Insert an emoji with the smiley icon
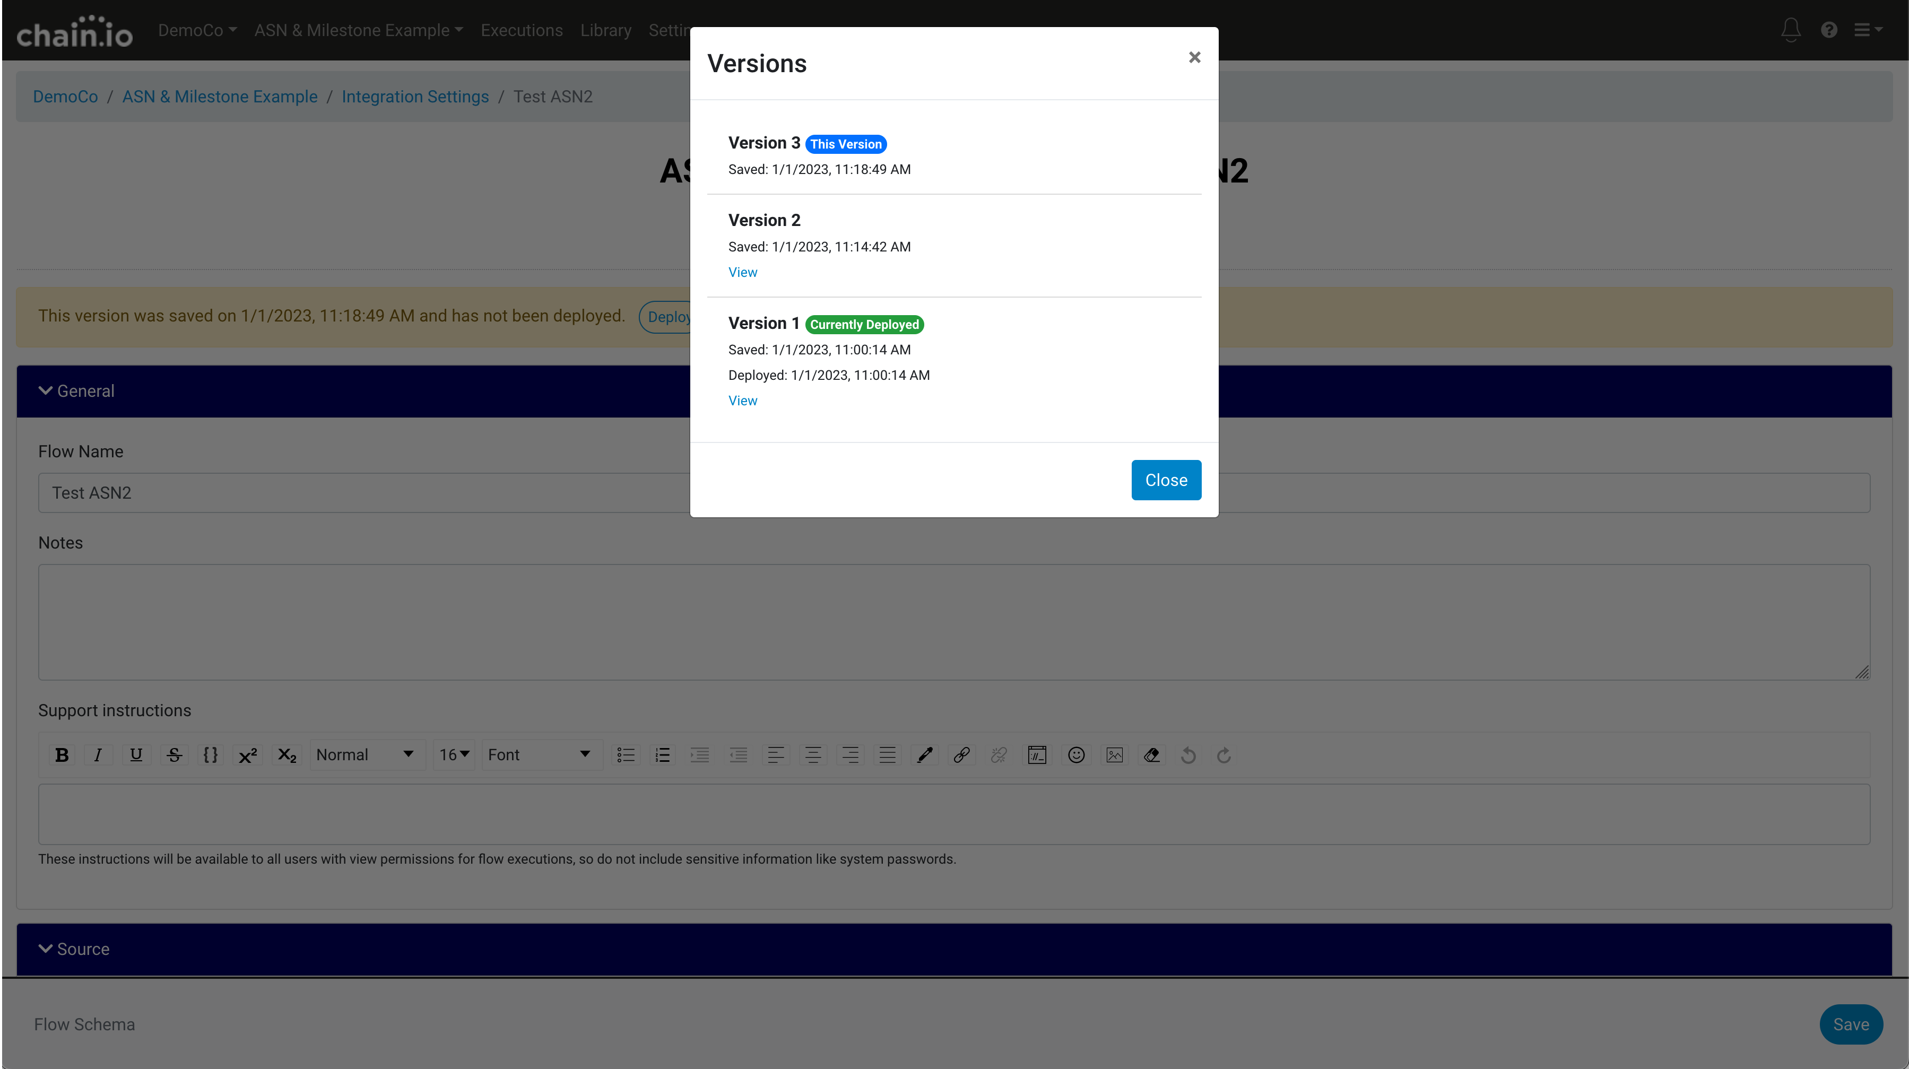1909x1069 pixels. click(x=1076, y=755)
